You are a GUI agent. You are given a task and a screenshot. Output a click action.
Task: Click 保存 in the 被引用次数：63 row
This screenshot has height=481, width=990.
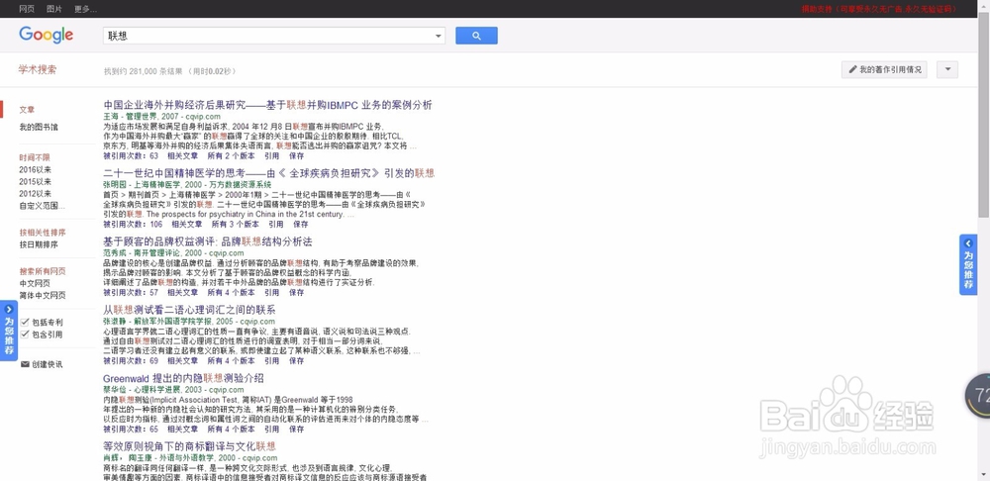pos(296,156)
